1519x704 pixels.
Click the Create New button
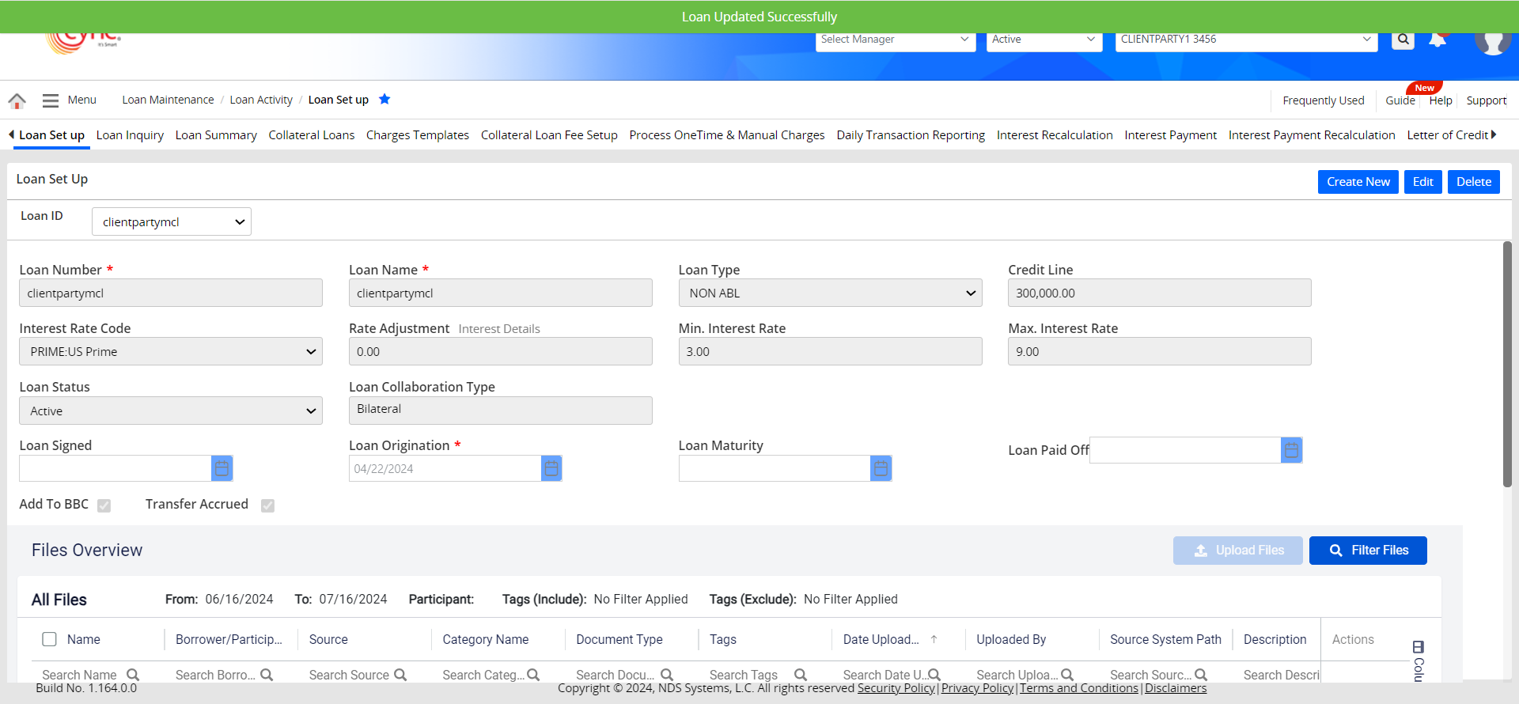point(1358,182)
